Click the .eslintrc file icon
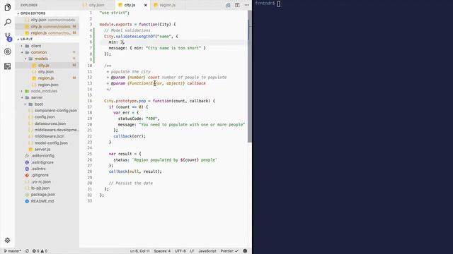 pos(27,169)
